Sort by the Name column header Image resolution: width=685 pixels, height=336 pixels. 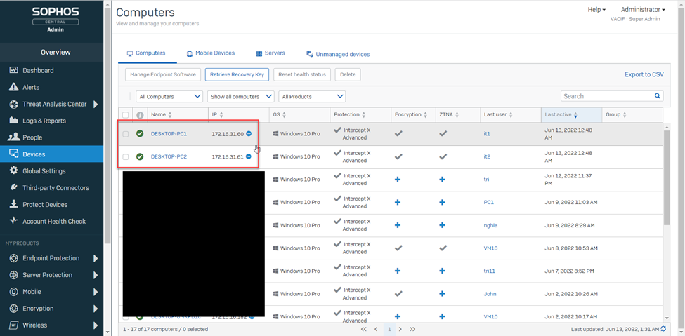pyautogui.click(x=161, y=115)
